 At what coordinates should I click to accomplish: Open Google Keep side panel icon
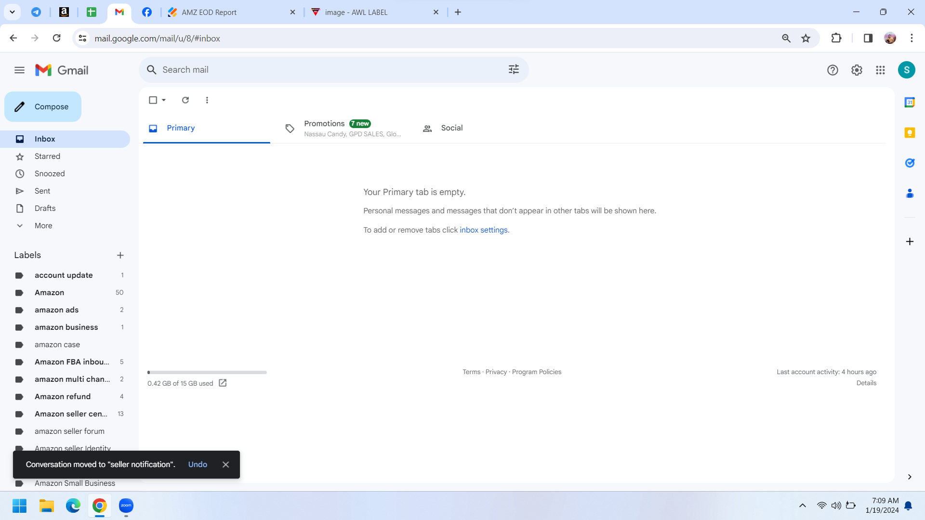click(910, 133)
